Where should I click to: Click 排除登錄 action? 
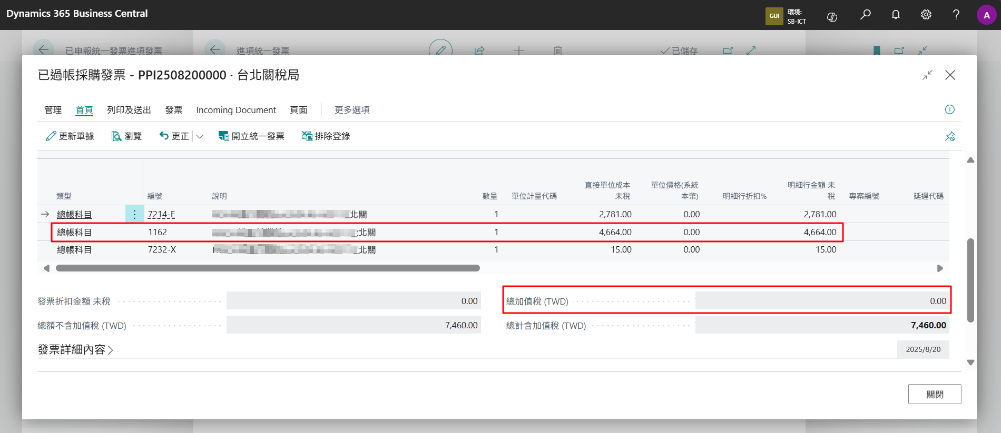pyautogui.click(x=326, y=136)
